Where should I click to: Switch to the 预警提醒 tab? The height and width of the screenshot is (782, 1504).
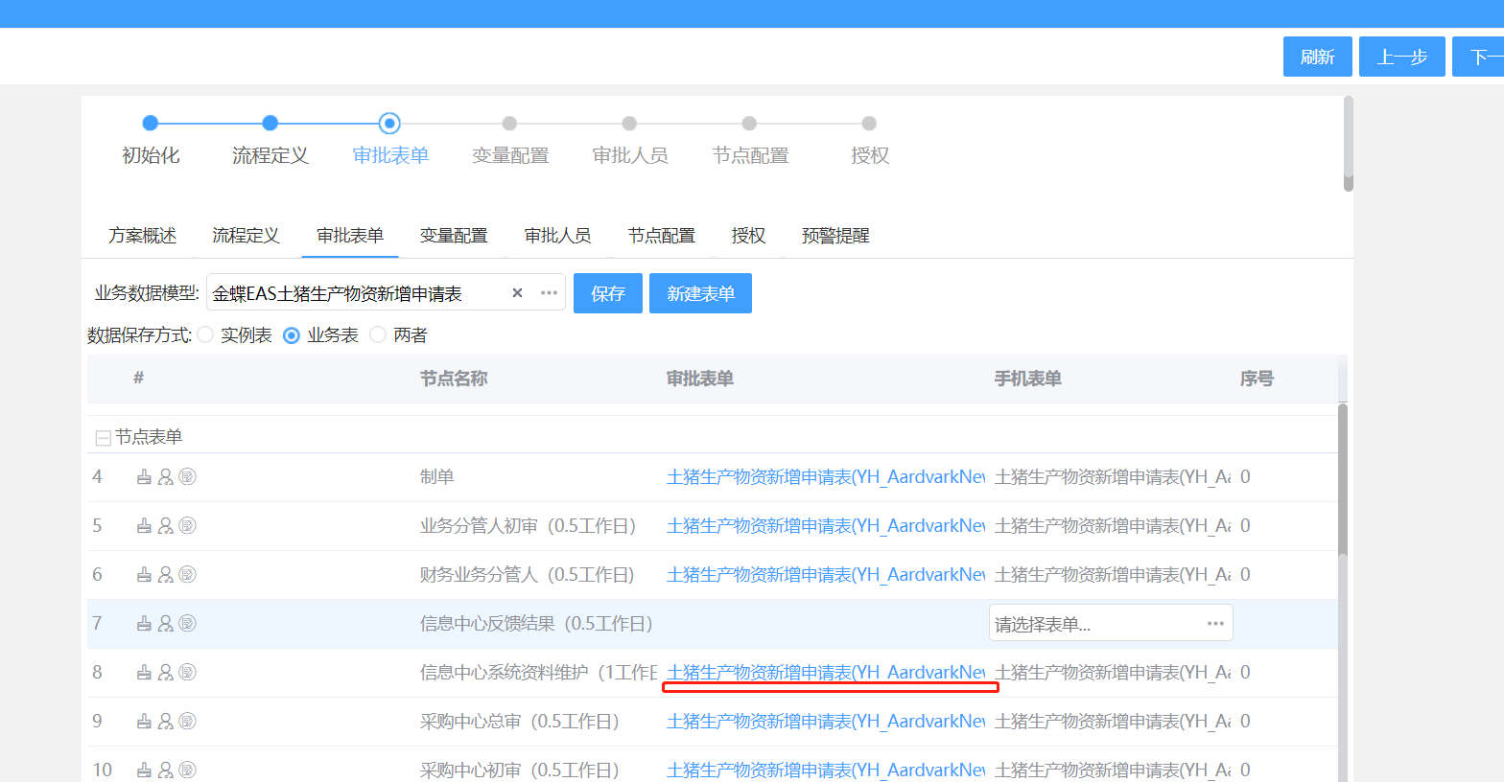pyautogui.click(x=835, y=236)
